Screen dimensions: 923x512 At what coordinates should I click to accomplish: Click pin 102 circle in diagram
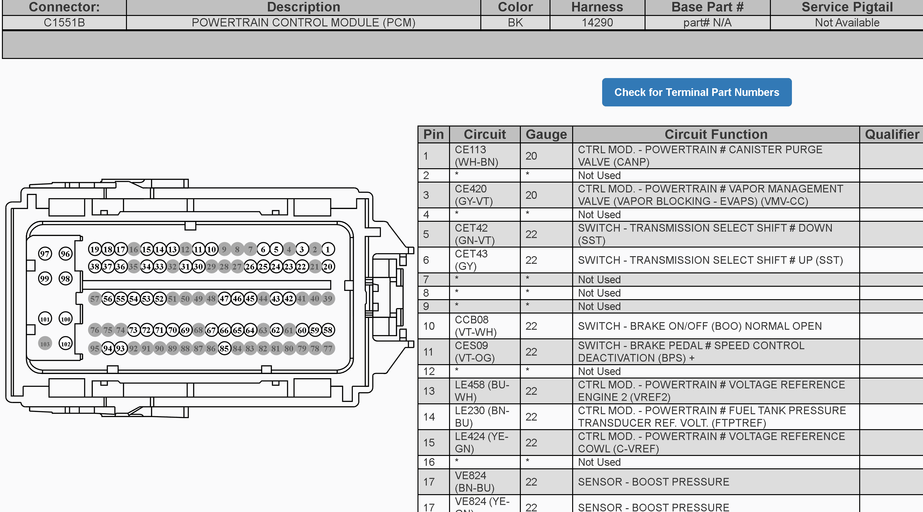(x=66, y=344)
